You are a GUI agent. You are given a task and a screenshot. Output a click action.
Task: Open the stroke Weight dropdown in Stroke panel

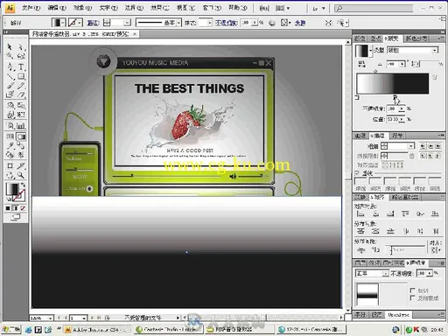(x=411, y=146)
